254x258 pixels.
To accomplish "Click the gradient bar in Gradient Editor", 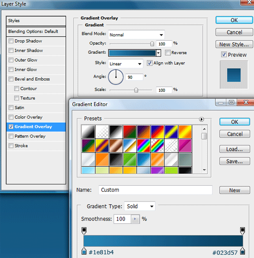I will click(163, 241).
